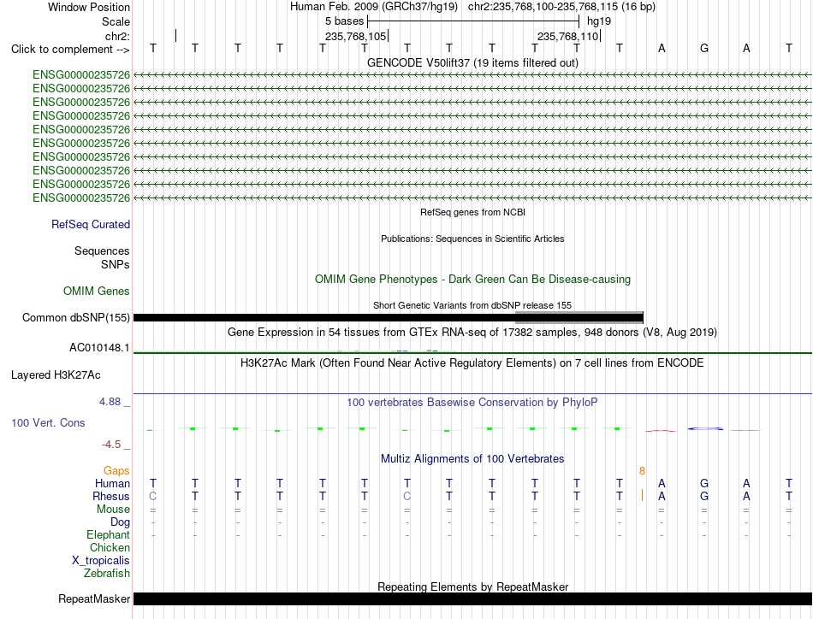This screenshot has width=813, height=619.
Task: Click the Chicken alignment row label
Action: (110, 547)
